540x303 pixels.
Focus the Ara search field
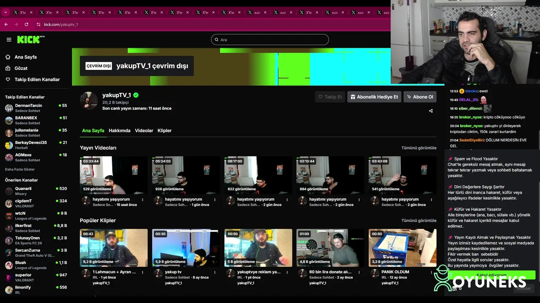tap(270, 40)
